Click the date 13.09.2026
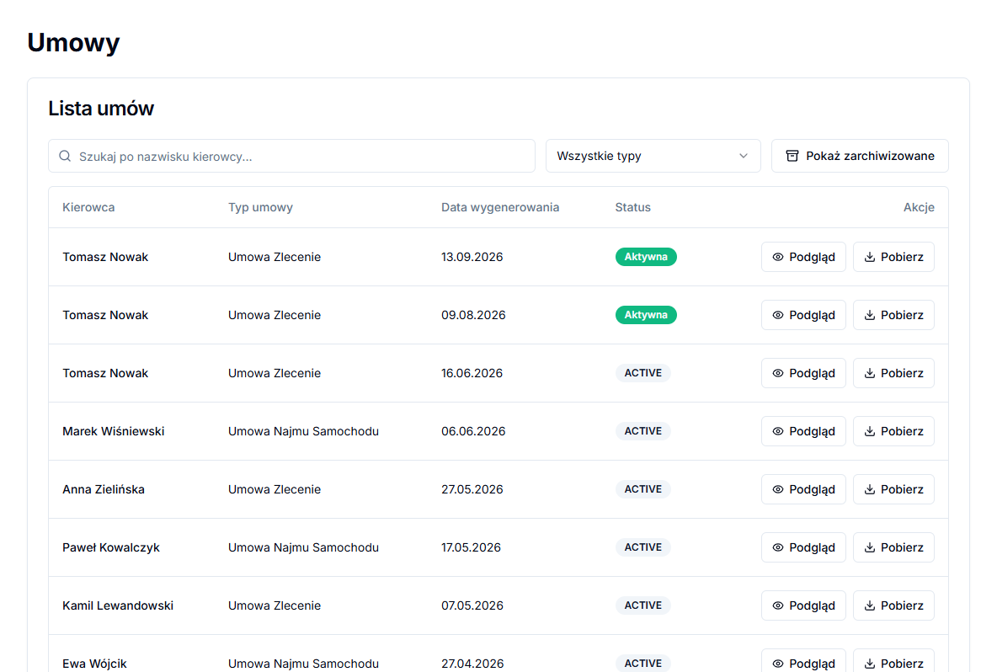The height and width of the screenshot is (672, 997). tap(472, 257)
